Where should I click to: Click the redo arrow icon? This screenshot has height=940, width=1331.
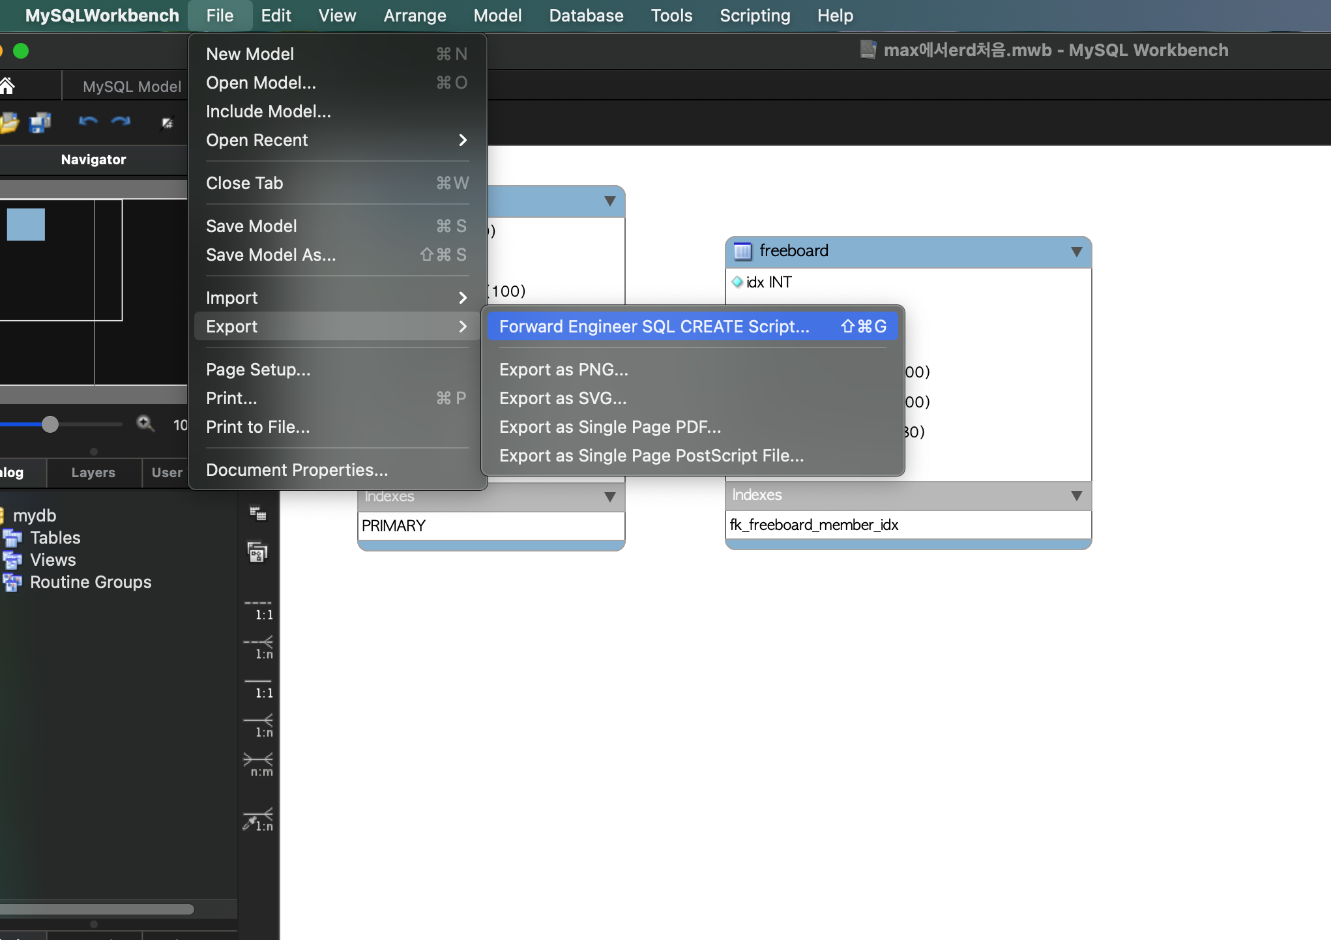pos(121,121)
